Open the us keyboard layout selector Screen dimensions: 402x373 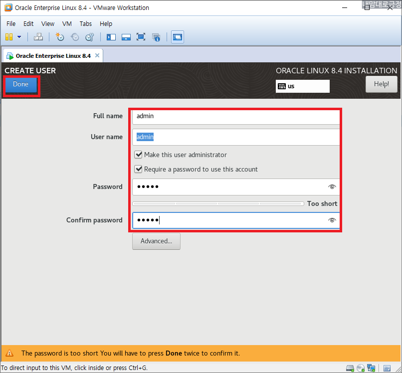coord(303,86)
